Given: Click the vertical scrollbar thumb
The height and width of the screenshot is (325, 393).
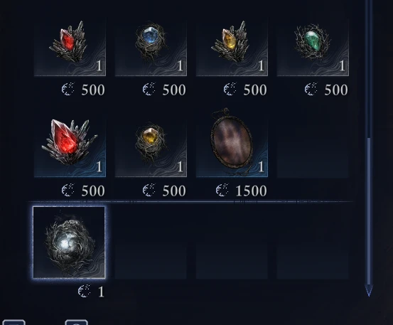Looking at the screenshot, I should click(369, 211).
